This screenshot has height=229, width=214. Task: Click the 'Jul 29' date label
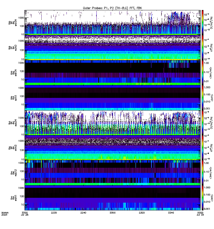pyautogui.click(x=200, y=215)
